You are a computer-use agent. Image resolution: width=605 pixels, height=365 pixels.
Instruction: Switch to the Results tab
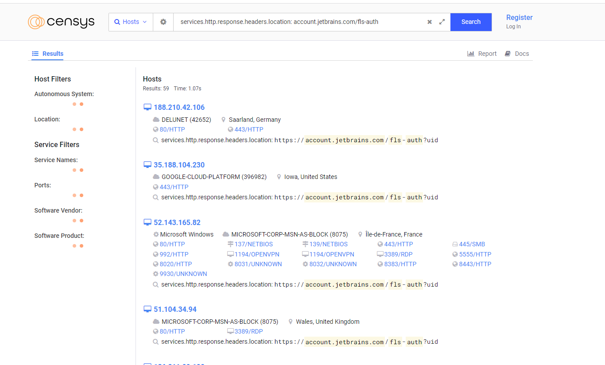(x=48, y=54)
